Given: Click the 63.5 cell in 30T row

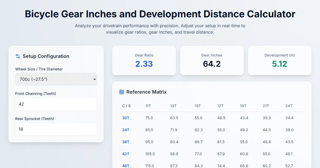Looking at the screenshot, I should [x=174, y=118].
